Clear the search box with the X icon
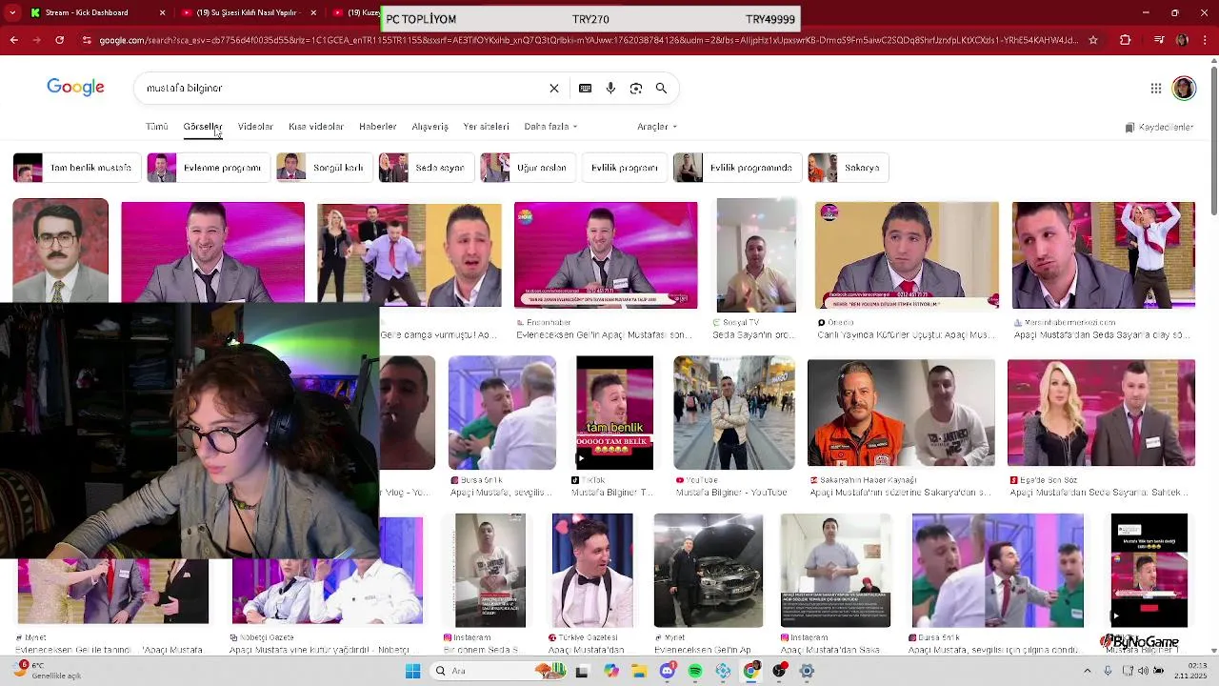The width and height of the screenshot is (1219, 686). (x=554, y=88)
